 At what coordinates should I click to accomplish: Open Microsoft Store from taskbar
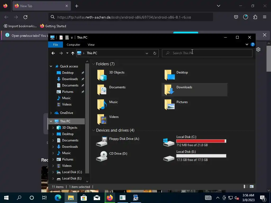point(84,198)
